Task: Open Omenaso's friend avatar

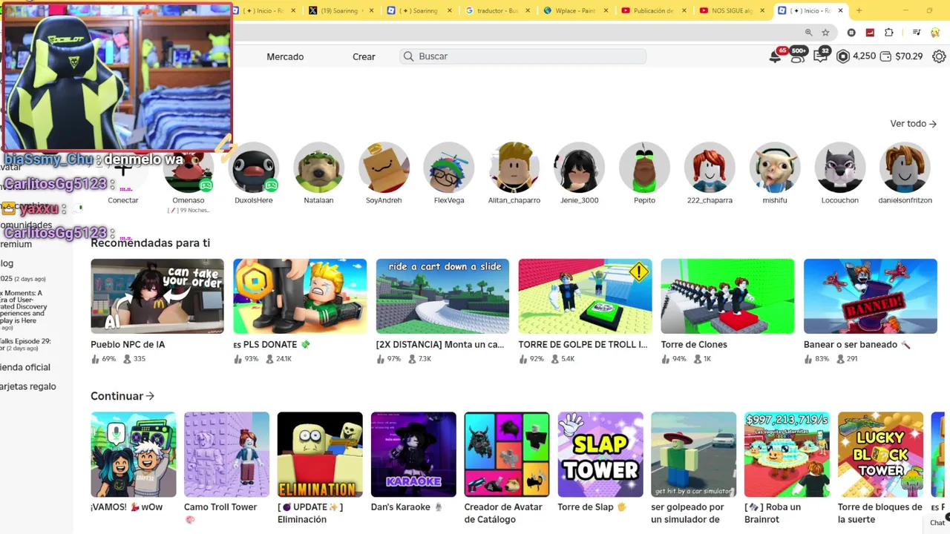Action: [x=189, y=168]
